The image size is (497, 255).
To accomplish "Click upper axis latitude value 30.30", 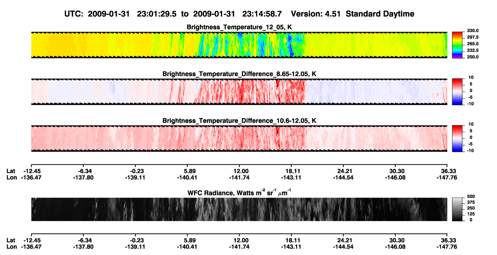I will coord(395,171).
